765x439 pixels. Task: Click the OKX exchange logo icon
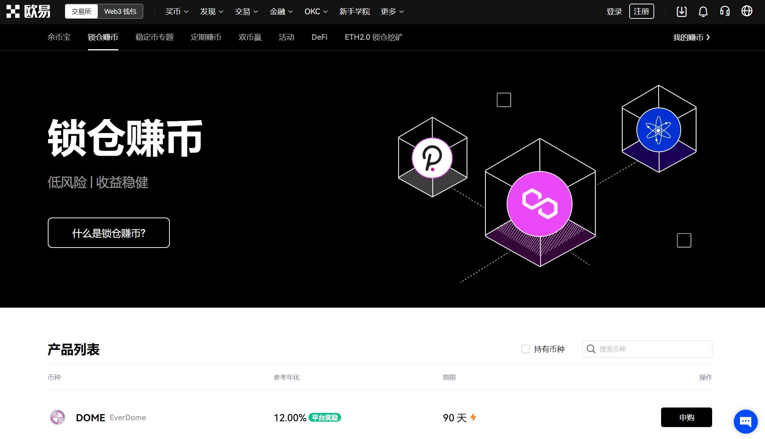[x=13, y=11]
